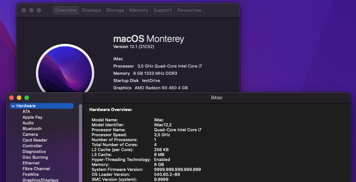356x182 pixels.
Task: Select the Memory tab
Action: coord(139,10)
